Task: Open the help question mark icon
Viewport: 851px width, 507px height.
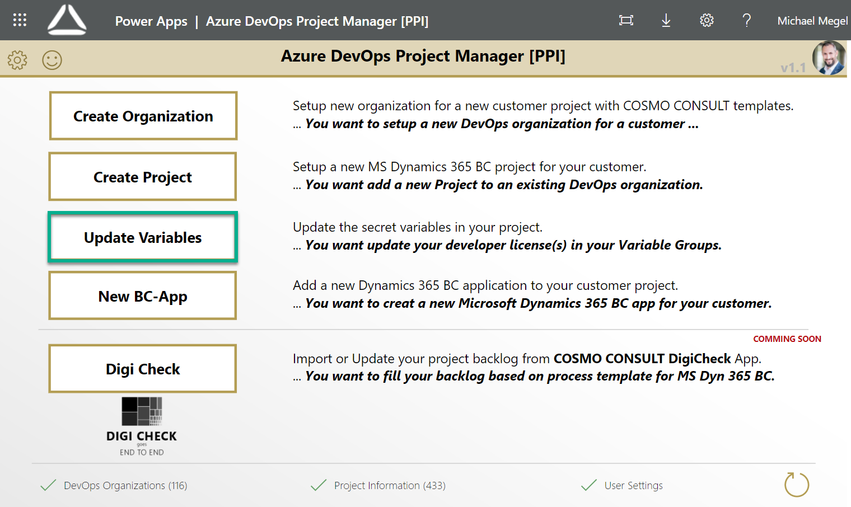Action: click(746, 21)
